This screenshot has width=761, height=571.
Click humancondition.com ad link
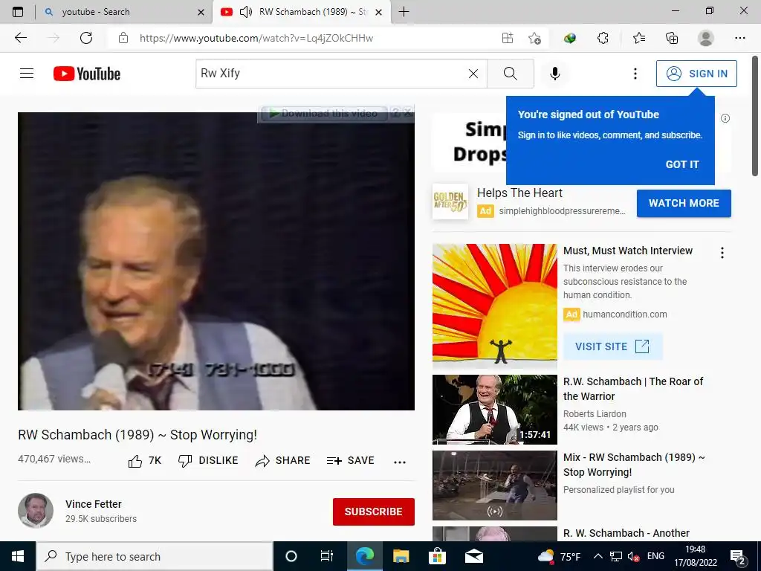coord(624,314)
